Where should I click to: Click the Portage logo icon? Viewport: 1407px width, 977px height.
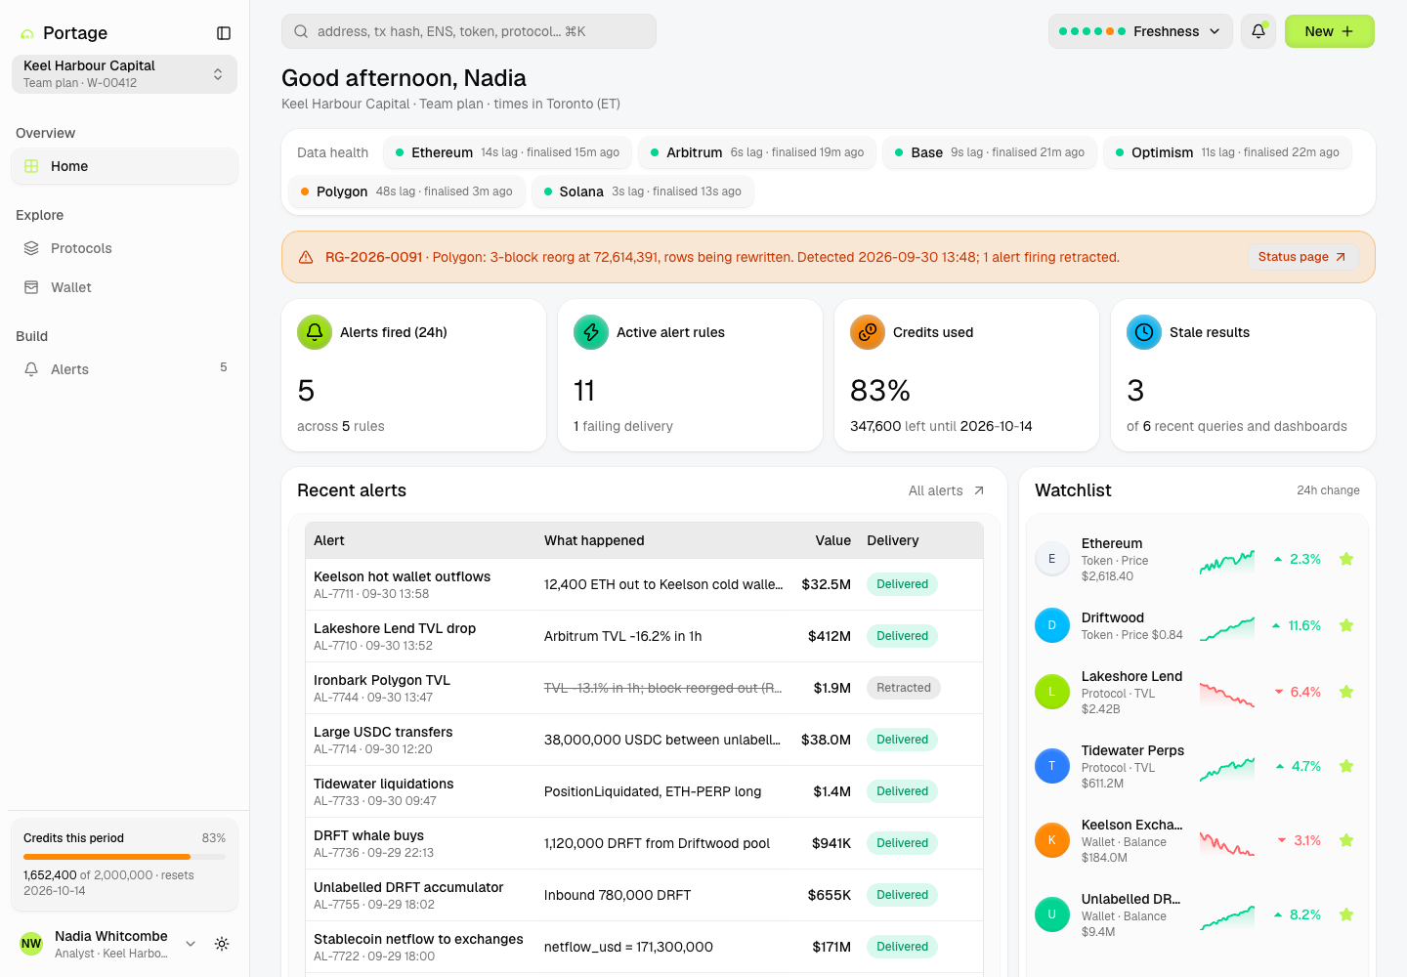[27, 34]
